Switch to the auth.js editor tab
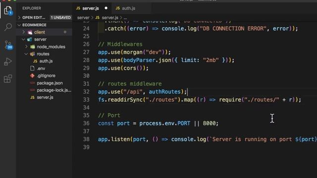Viewport: 317px width, 178px height. 128,8
